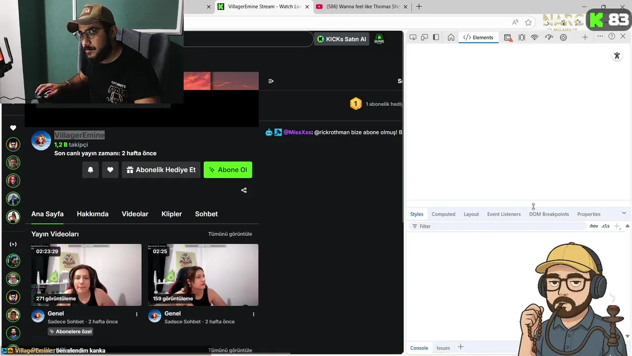Open the 02:25 stream video thumbnail
The width and height of the screenshot is (632, 356).
tap(203, 275)
